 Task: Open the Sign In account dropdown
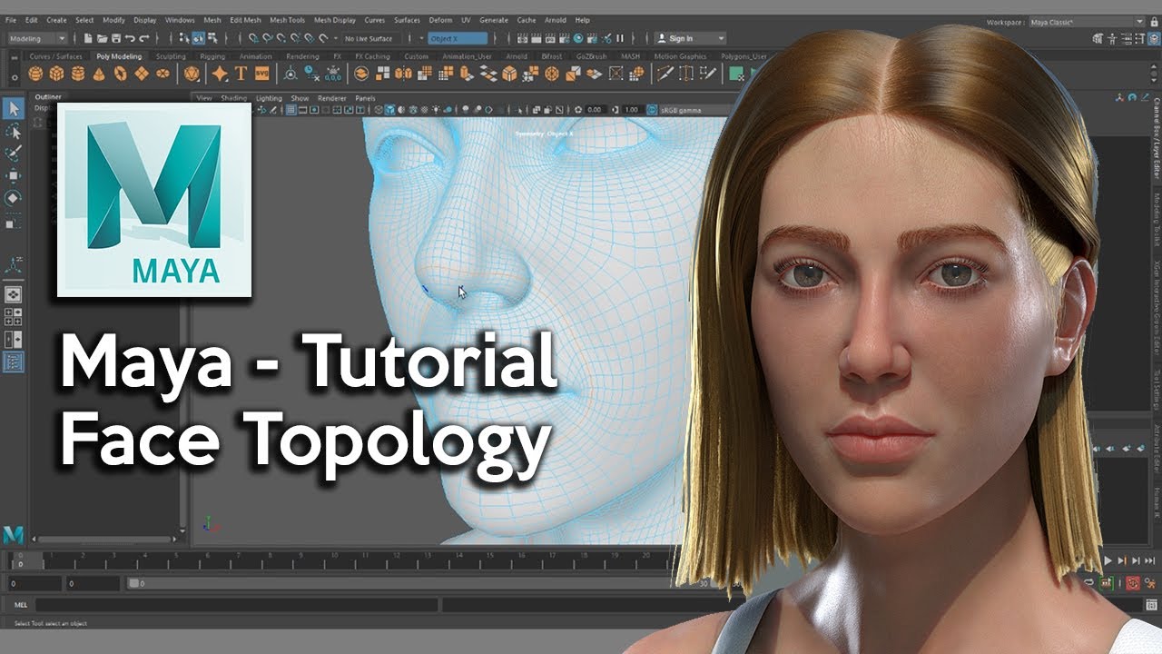click(x=690, y=38)
